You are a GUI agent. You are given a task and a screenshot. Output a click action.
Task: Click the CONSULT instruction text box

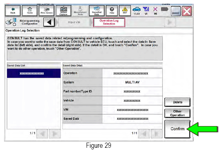click(85, 48)
